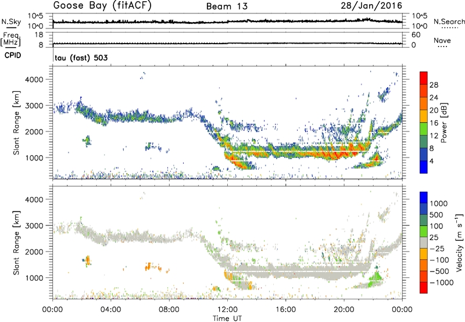Click the "4" power color bar label
This screenshot has height=322, width=465.
(431, 161)
